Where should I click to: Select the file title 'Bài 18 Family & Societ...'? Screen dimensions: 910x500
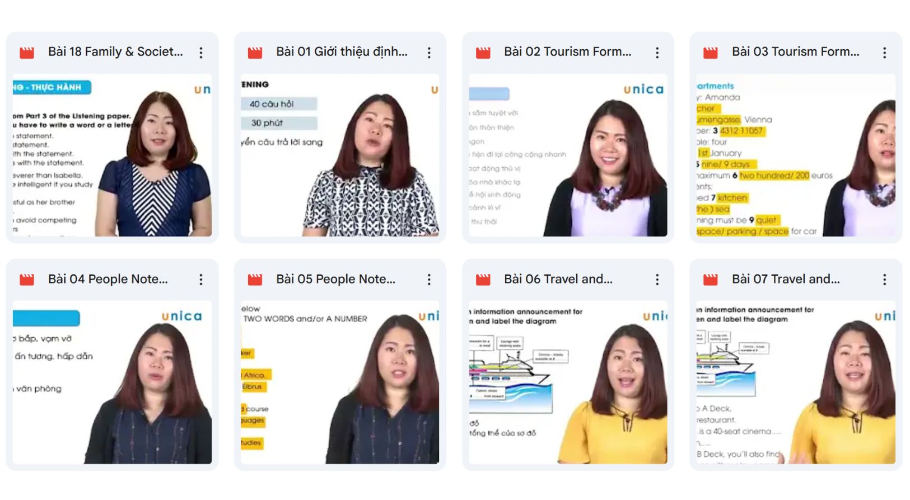click(x=115, y=52)
